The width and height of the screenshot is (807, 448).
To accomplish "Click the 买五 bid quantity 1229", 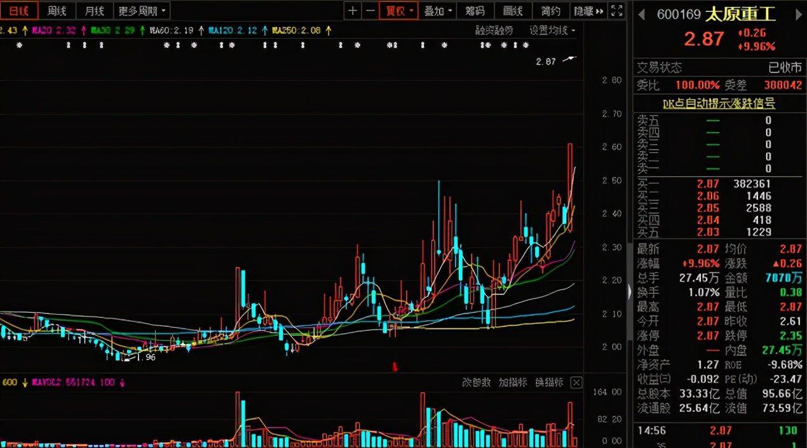I will coord(758,232).
